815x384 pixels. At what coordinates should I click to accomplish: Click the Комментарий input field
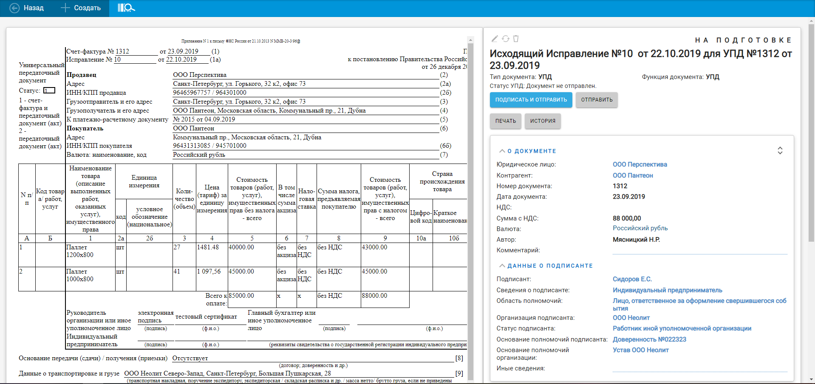click(700, 250)
